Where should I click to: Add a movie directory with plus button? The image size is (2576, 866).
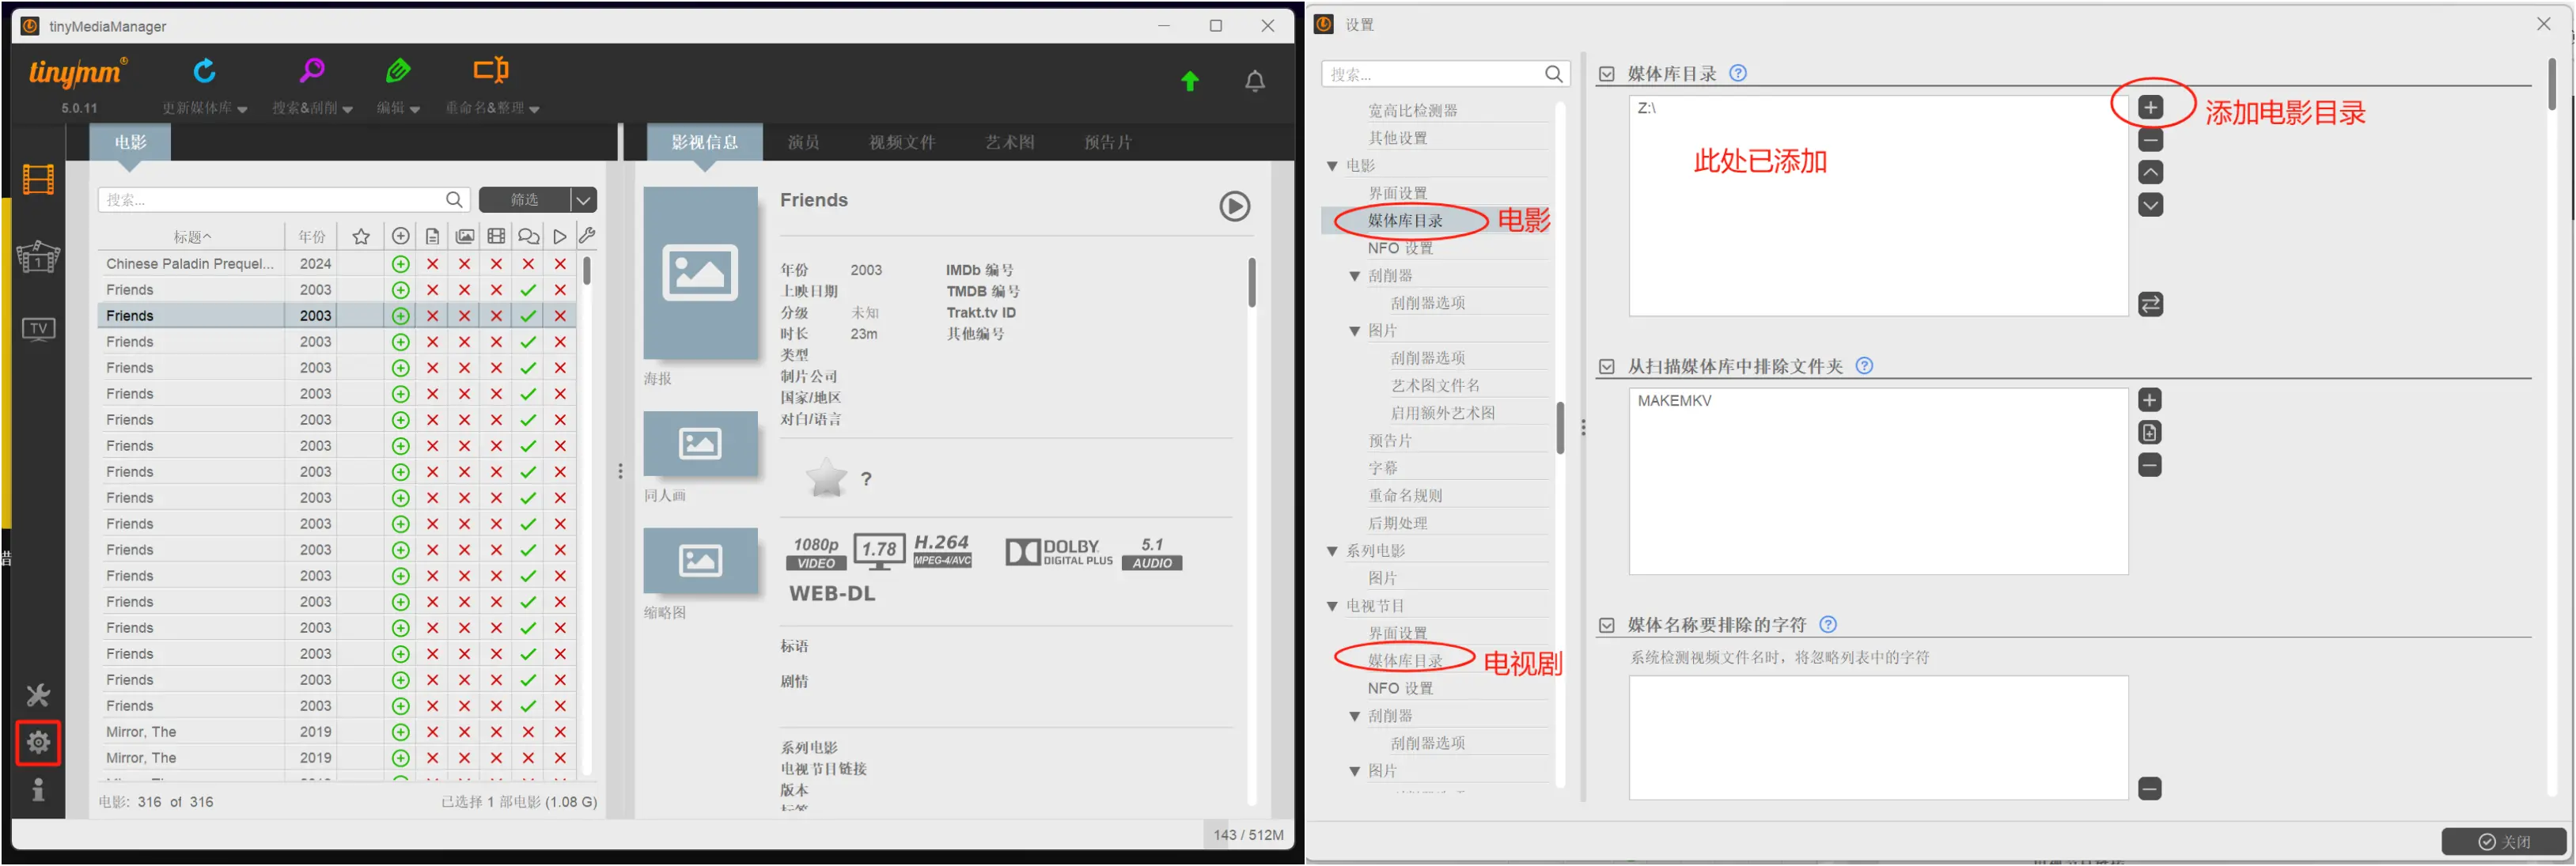2150,108
